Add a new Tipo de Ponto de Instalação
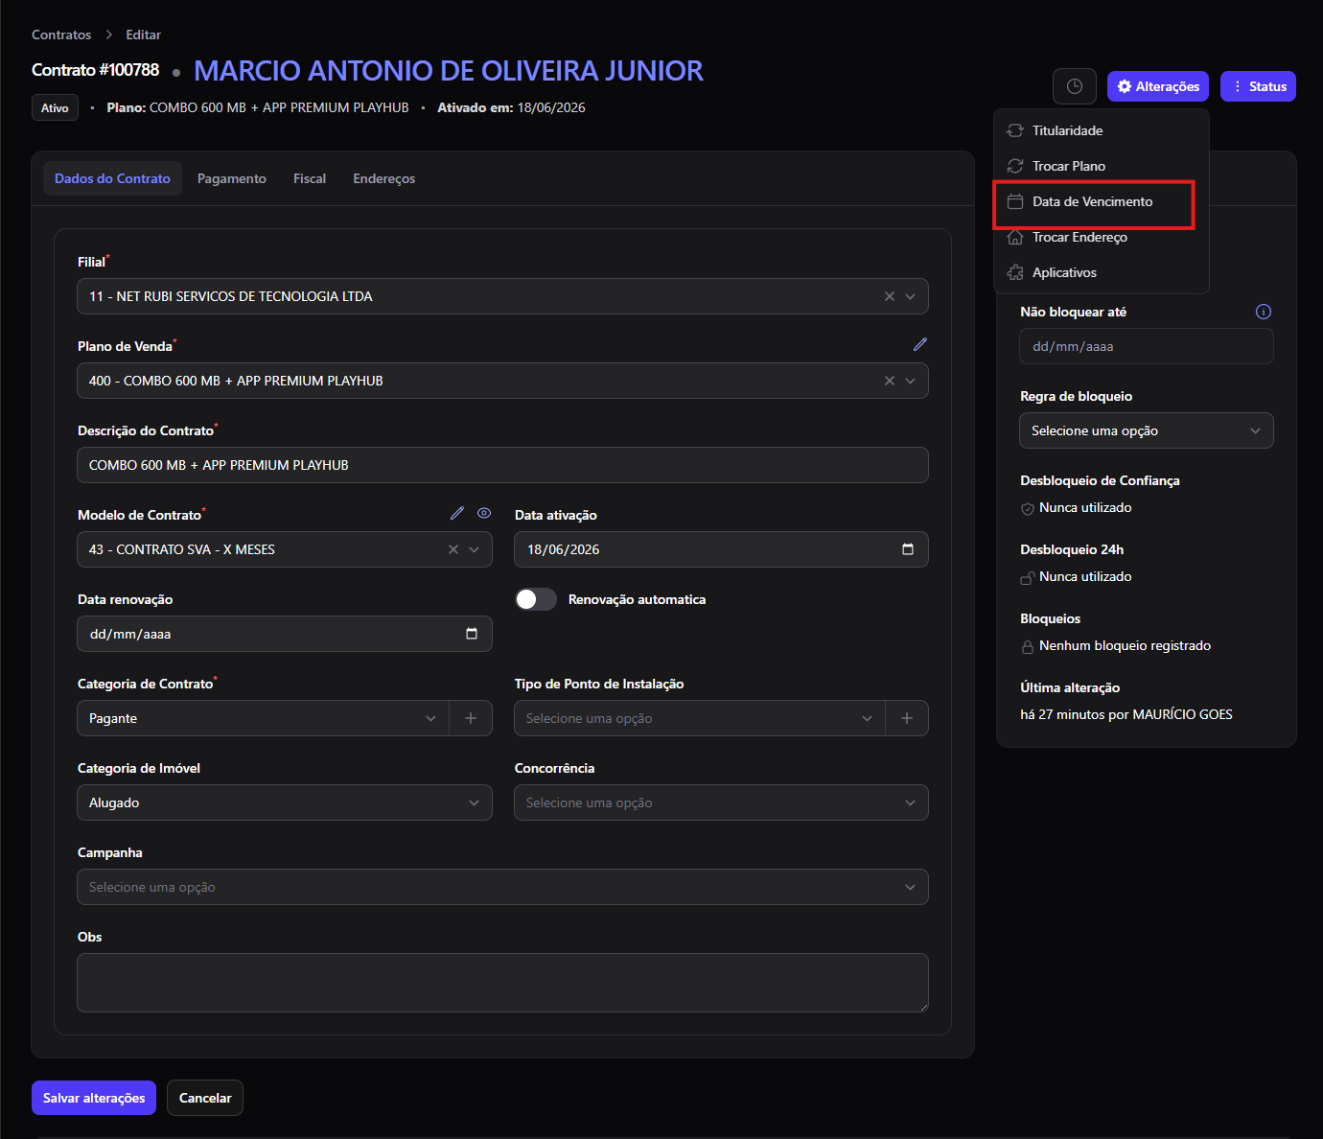Screen dimensions: 1323x1139 907,718
